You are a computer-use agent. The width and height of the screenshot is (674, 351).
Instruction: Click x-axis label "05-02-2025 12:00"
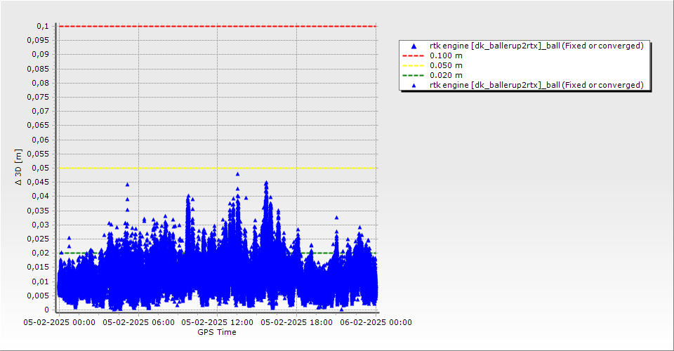(x=218, y=322)
